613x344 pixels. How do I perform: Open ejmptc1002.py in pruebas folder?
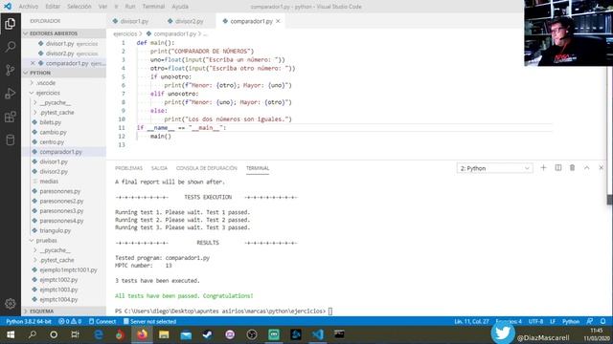point(63,280)
